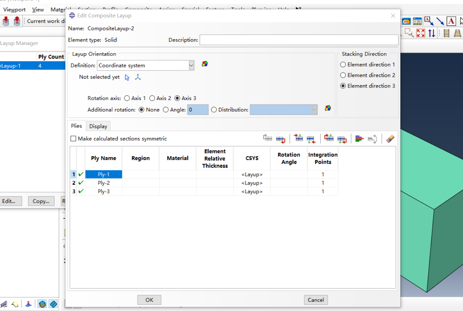Choose Axis 2 as rotation axis
Image resolution: width=463 pixels, height=311 pixels.
click(152, 98)
